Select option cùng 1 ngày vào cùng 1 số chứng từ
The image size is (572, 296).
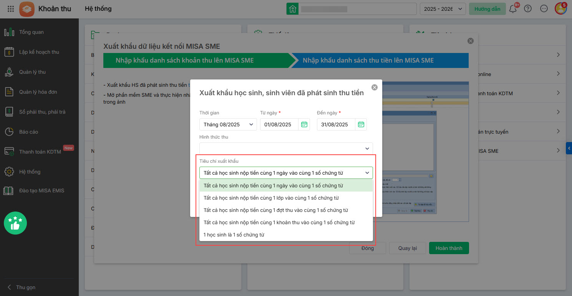point(286,186)
